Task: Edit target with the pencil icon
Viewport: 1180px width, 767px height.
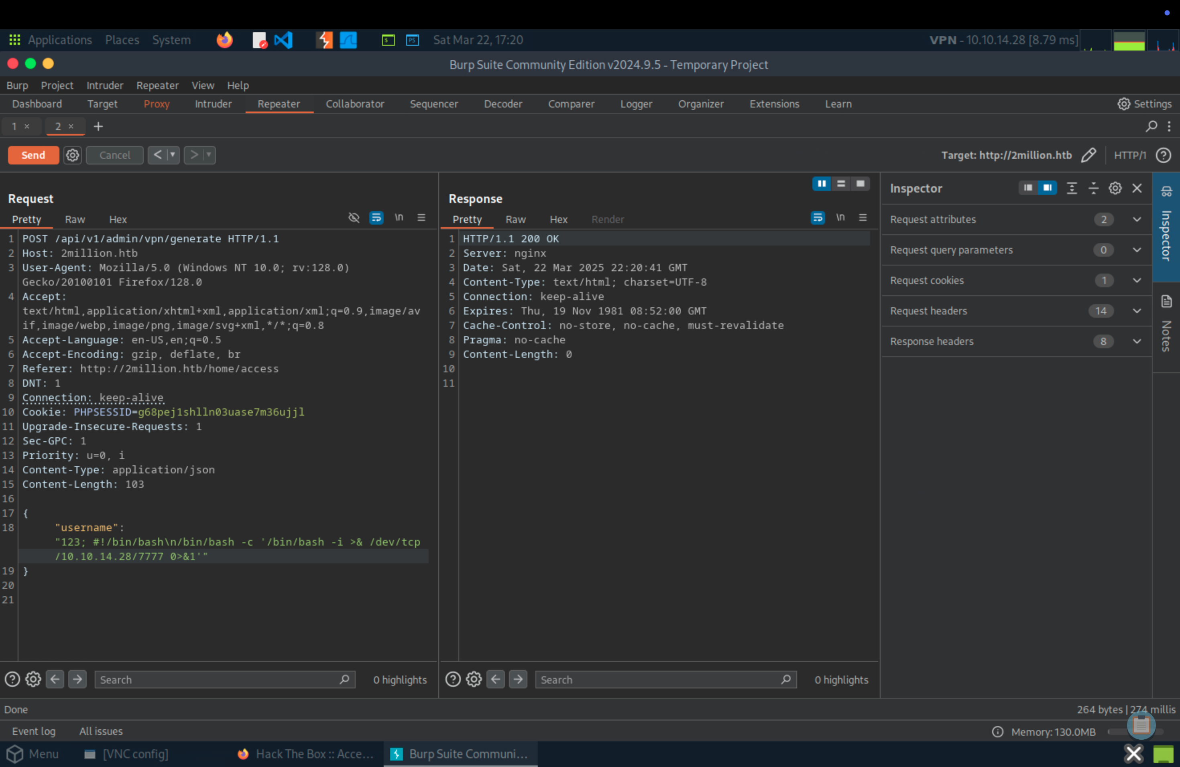Action: pos(1088,155)
